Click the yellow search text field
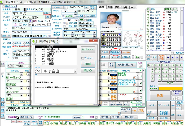Screen dimensions: 185x126 coord(171,89)
